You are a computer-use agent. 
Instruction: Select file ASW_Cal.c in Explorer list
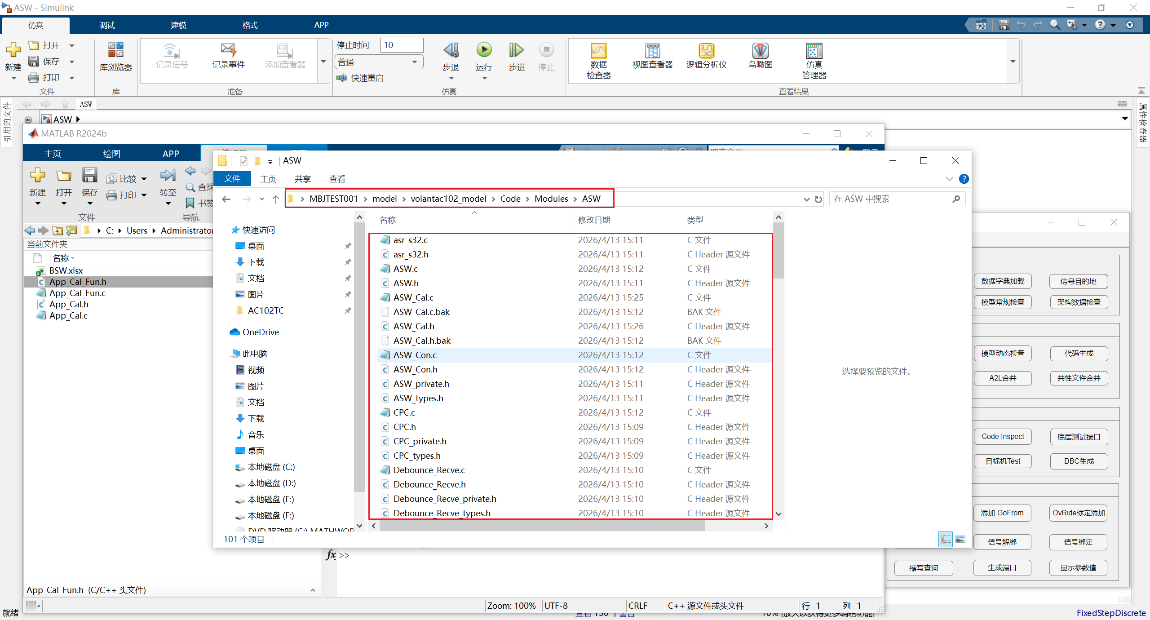point(574,297)
